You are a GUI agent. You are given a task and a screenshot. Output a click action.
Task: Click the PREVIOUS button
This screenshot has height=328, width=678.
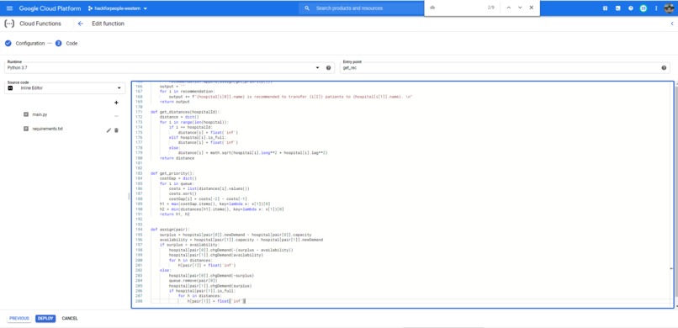tap(19, 319)
